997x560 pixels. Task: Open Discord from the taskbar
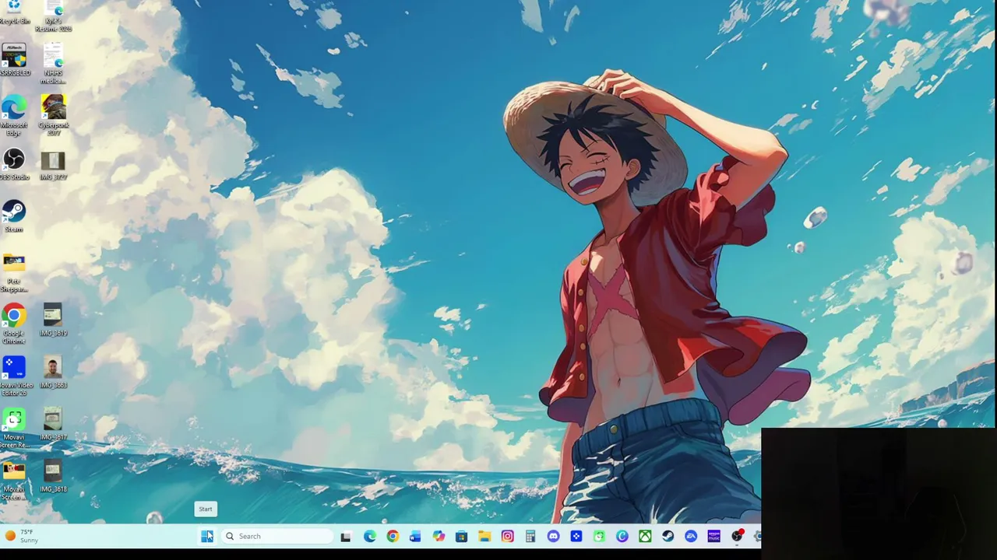(554, 536)
